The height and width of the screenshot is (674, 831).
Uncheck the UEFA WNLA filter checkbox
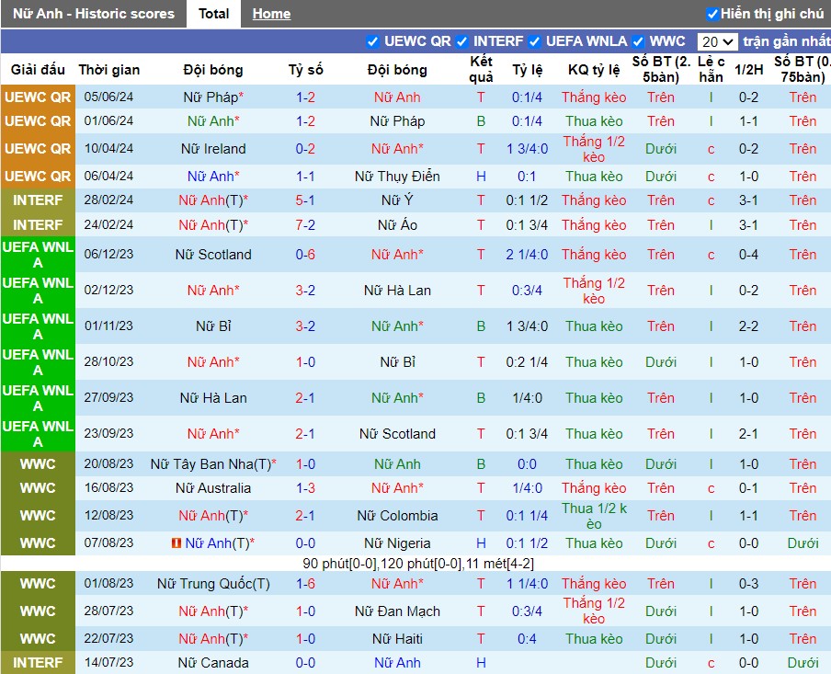[534, 41]
